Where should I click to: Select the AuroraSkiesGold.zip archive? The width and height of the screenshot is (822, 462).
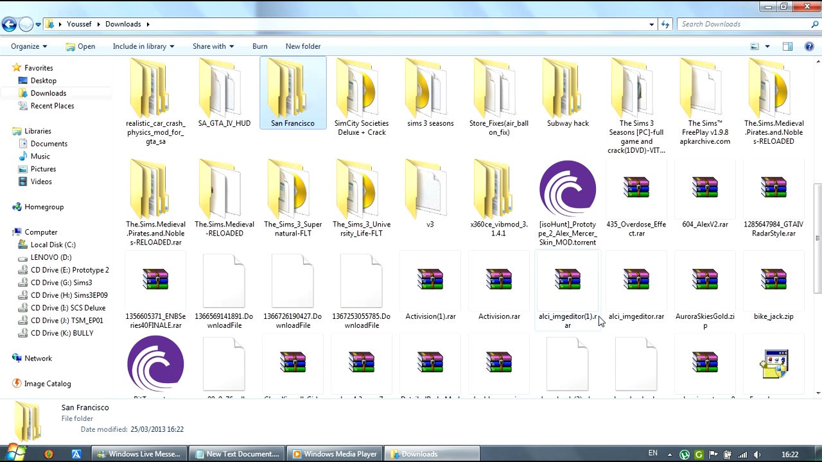[705, 291]
